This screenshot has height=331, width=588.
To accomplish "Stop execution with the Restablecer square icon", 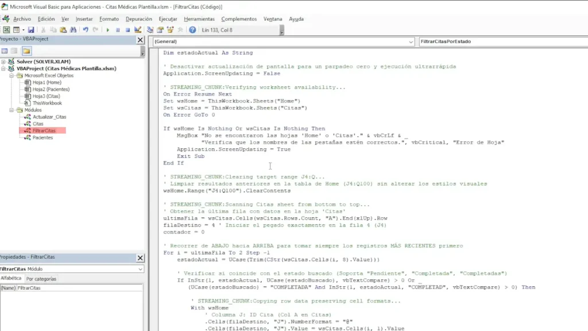I will point(127,30).
